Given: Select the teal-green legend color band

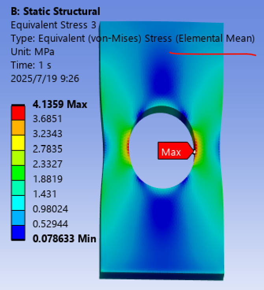Looking at the screenshot, I should pos(18,188).
